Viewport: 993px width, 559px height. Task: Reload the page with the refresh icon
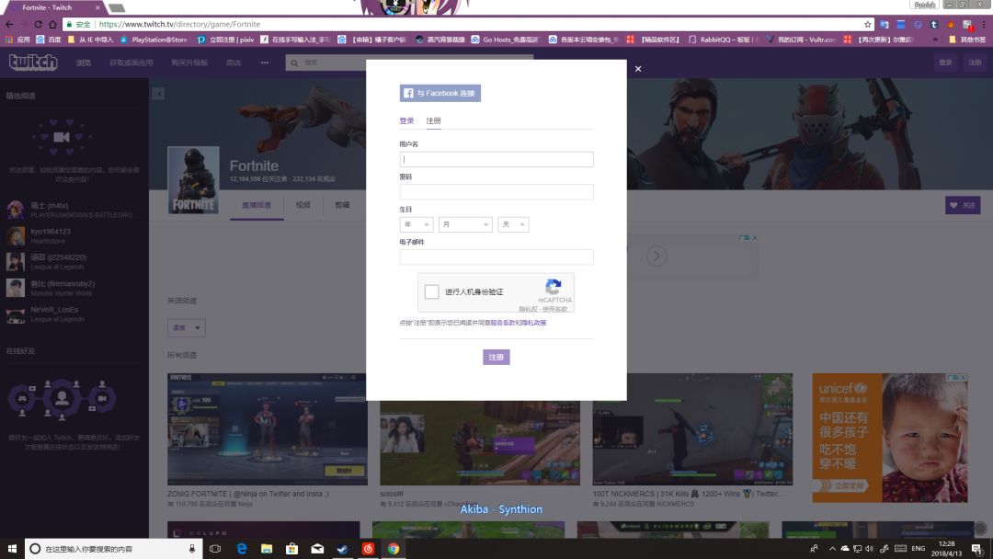pyautogui.click(x=38, y=24)
